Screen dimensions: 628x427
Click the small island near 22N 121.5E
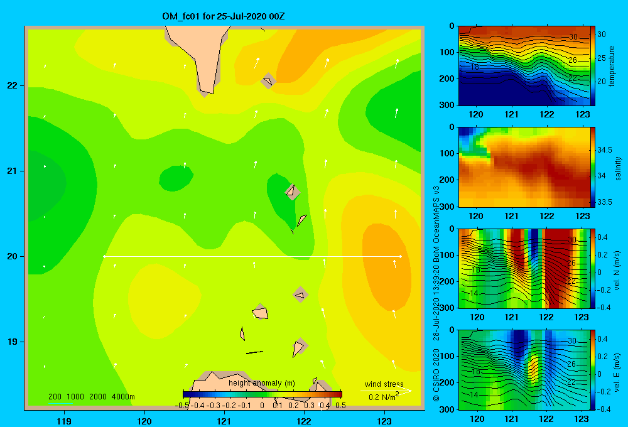coord(268,81)
